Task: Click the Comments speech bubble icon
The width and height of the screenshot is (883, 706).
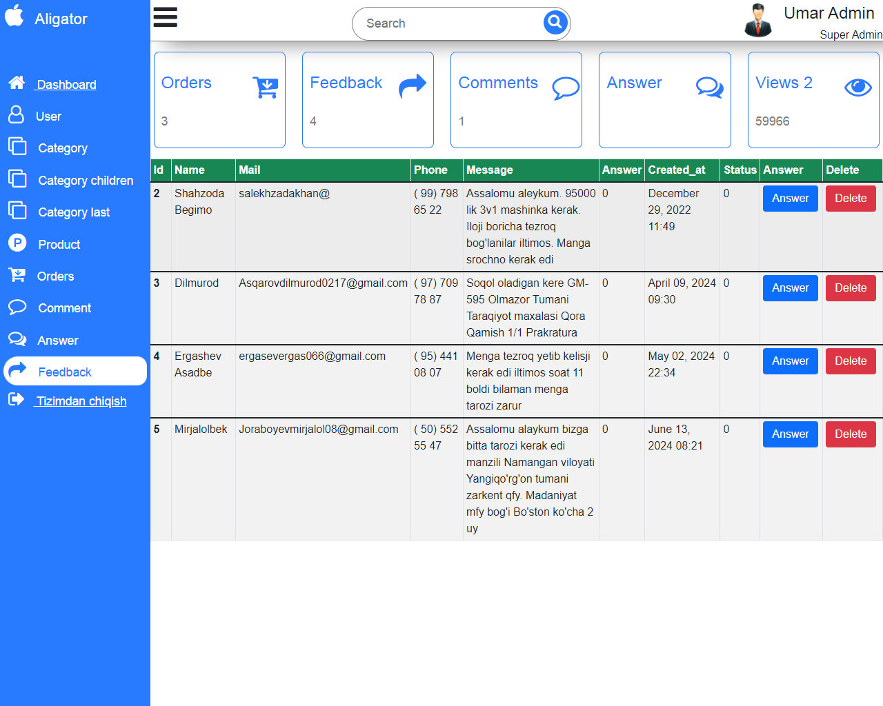Action: click(566, 88)
